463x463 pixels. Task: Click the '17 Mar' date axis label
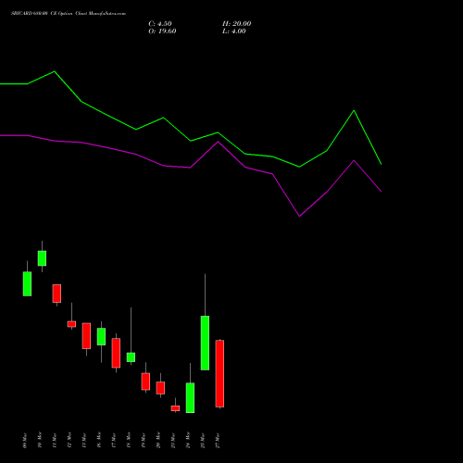[114, 441]
